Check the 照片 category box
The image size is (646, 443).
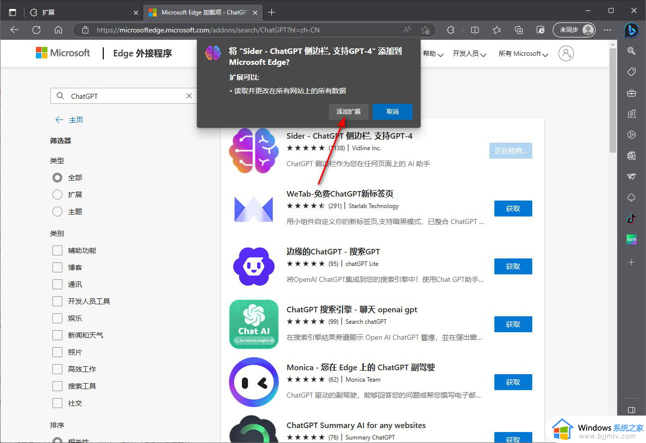(57, 352)
